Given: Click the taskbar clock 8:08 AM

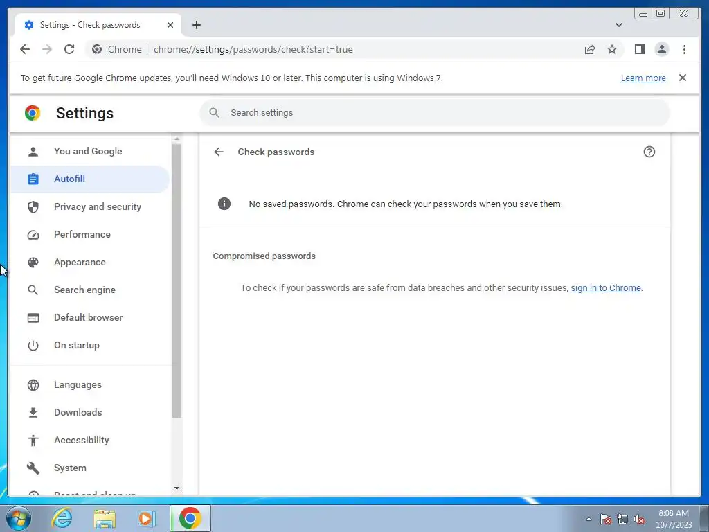Looking at the screenshot, I should (673, 513).
